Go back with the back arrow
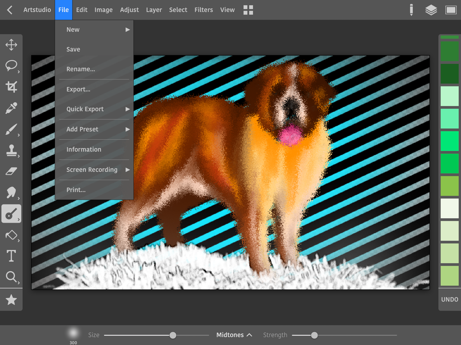 10,10
